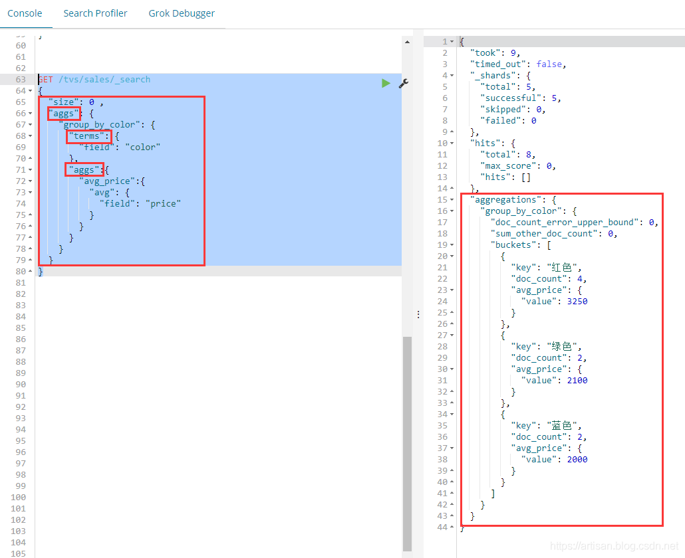Image resolution: width=685 pixels, height=558 pixels.
Task: Fold the "avg_price" block at line 72
Action: pyautogui.click(x=31, y=181)
